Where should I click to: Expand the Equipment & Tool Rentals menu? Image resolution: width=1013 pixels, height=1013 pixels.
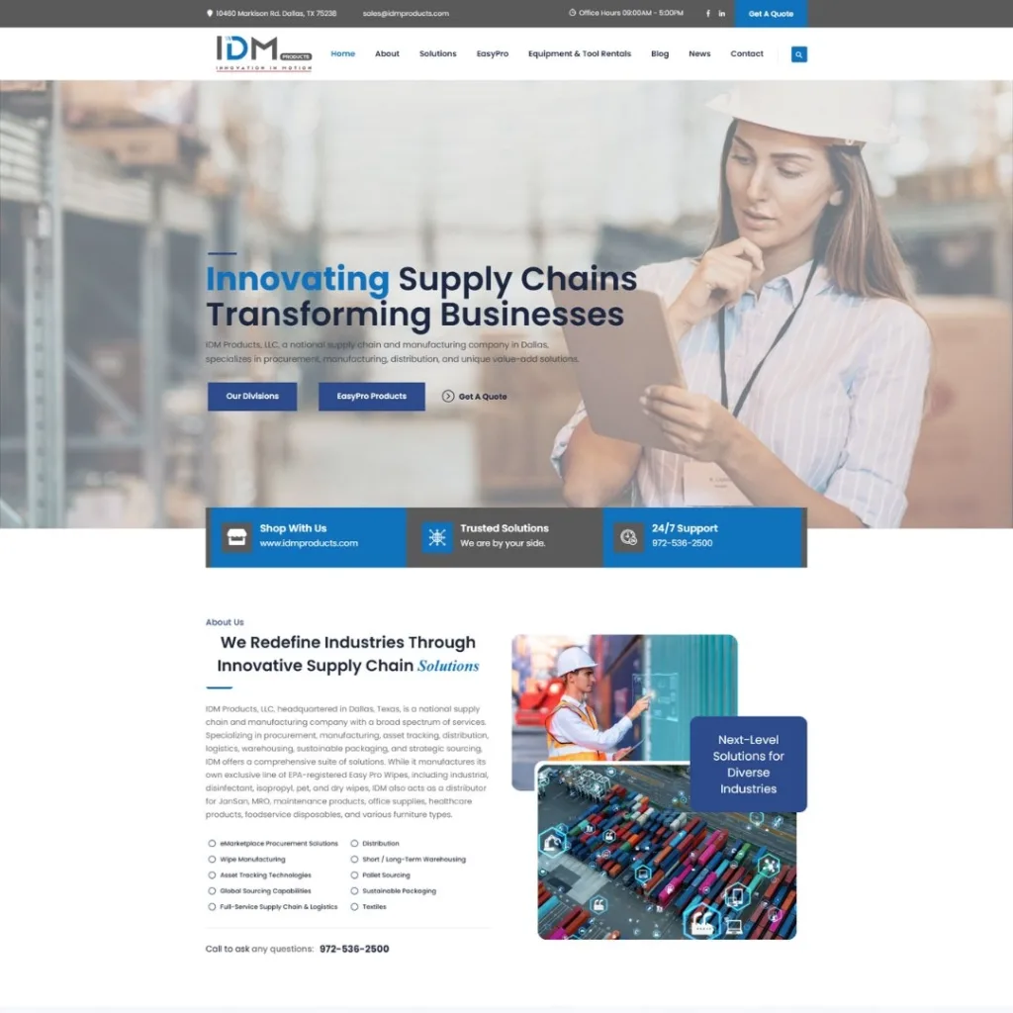click(x=579, y=54)
